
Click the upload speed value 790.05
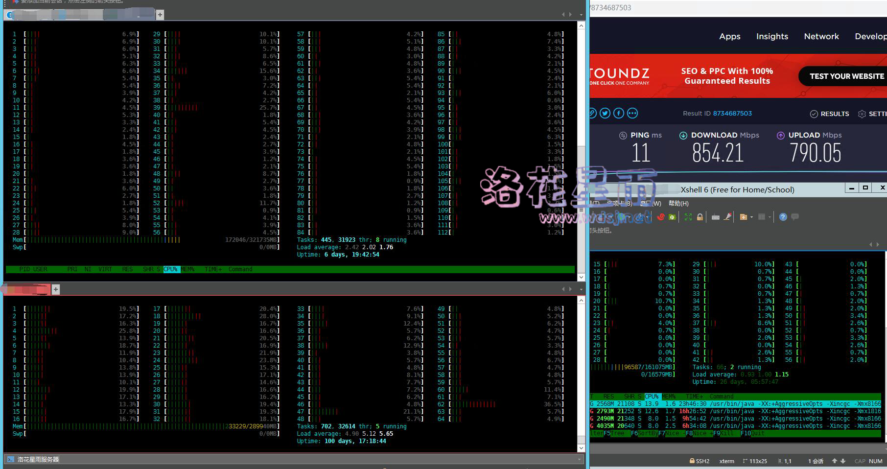click(x=816, y=153)
